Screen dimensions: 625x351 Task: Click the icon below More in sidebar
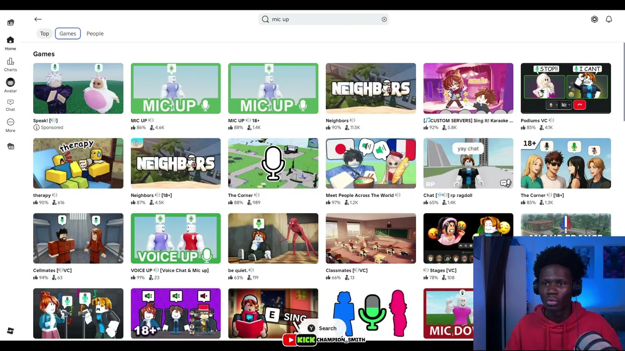pyautogui.click(x=10, y=147)
